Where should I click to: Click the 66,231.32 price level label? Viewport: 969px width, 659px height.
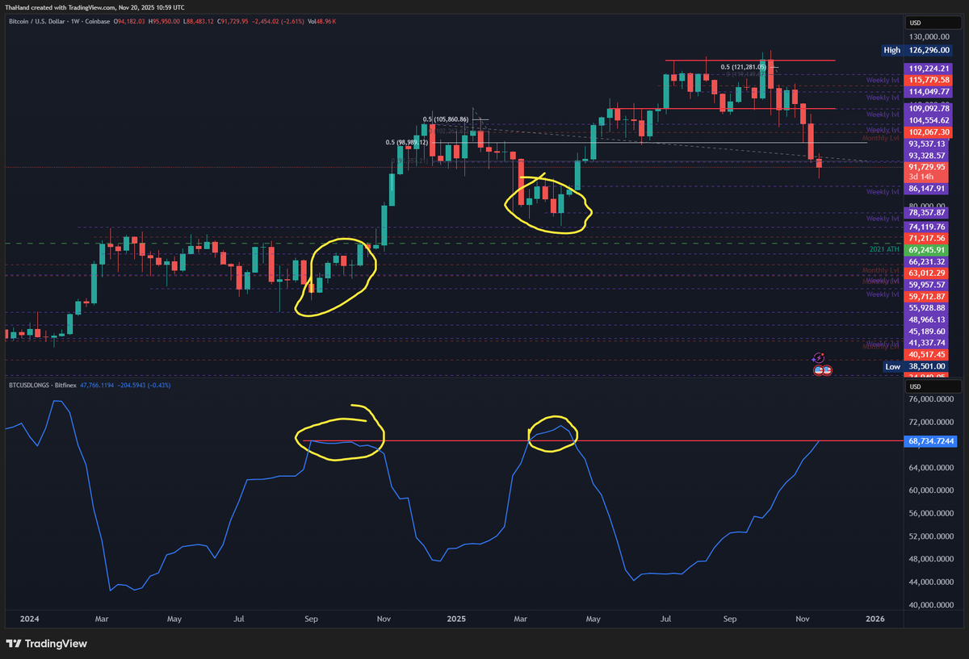coord(927,261)
